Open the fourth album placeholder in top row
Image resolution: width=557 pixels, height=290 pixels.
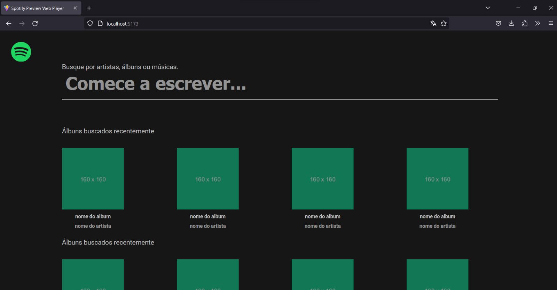pyautogui.click(x=438, y=179)
